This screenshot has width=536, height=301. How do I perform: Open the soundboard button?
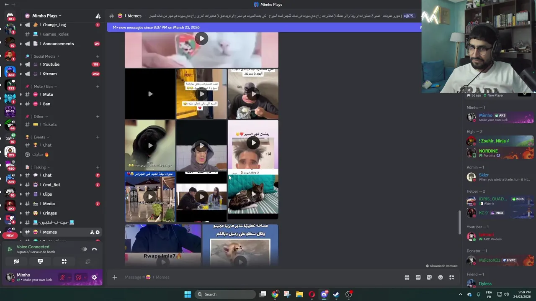click(x=88, y=261)
